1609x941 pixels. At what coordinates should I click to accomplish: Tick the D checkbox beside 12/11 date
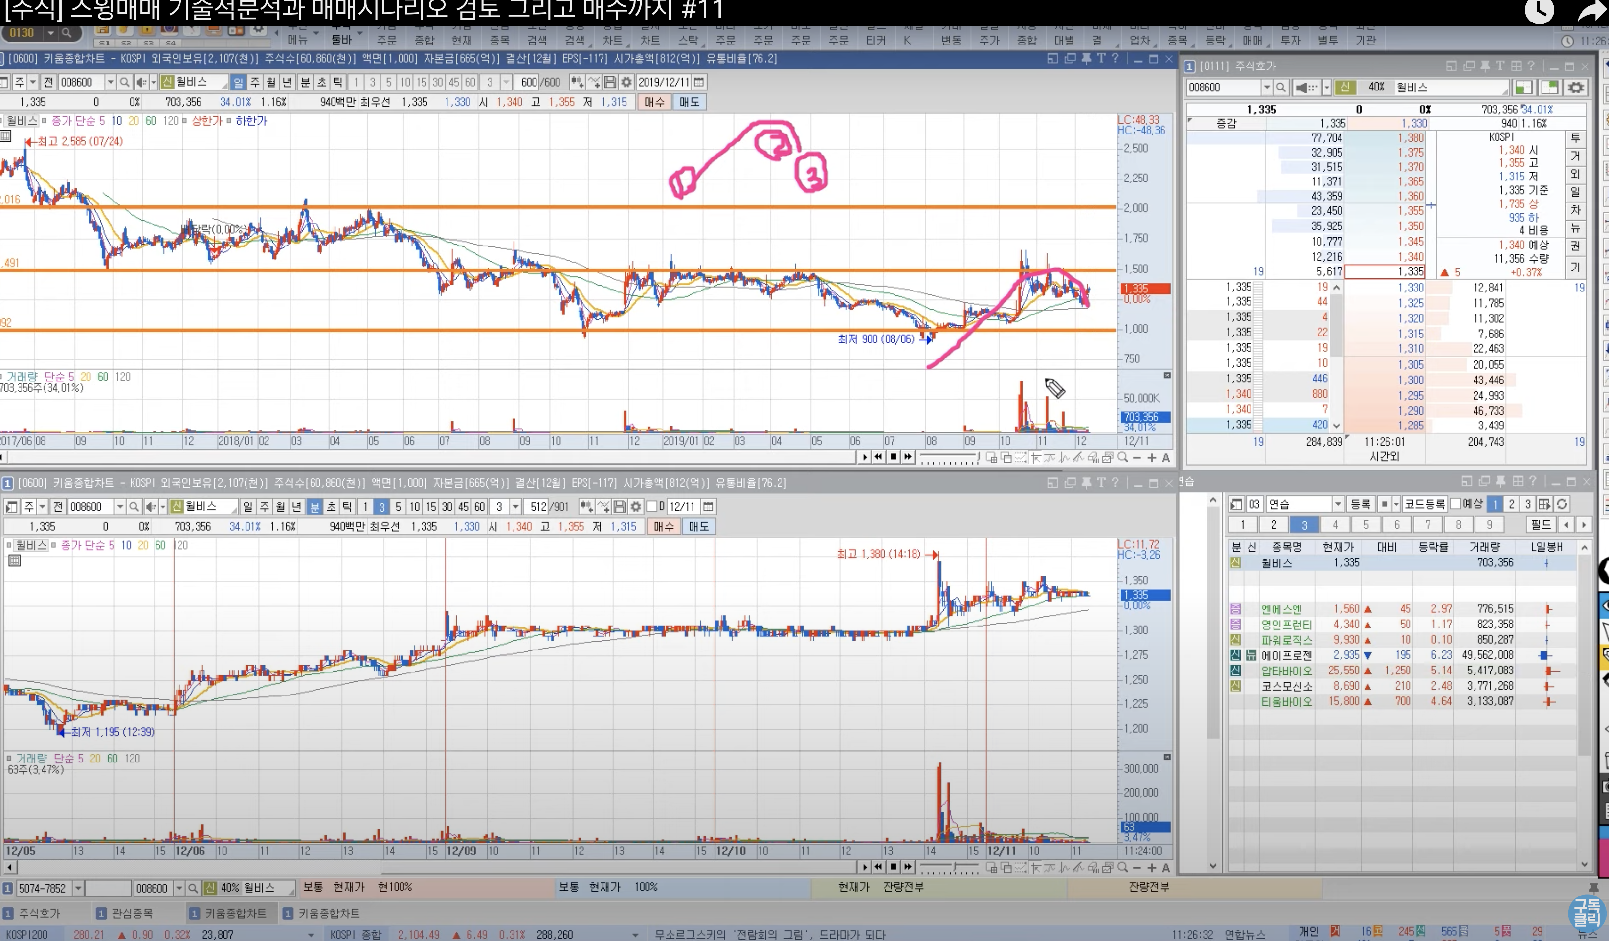(x=652, y=507)
